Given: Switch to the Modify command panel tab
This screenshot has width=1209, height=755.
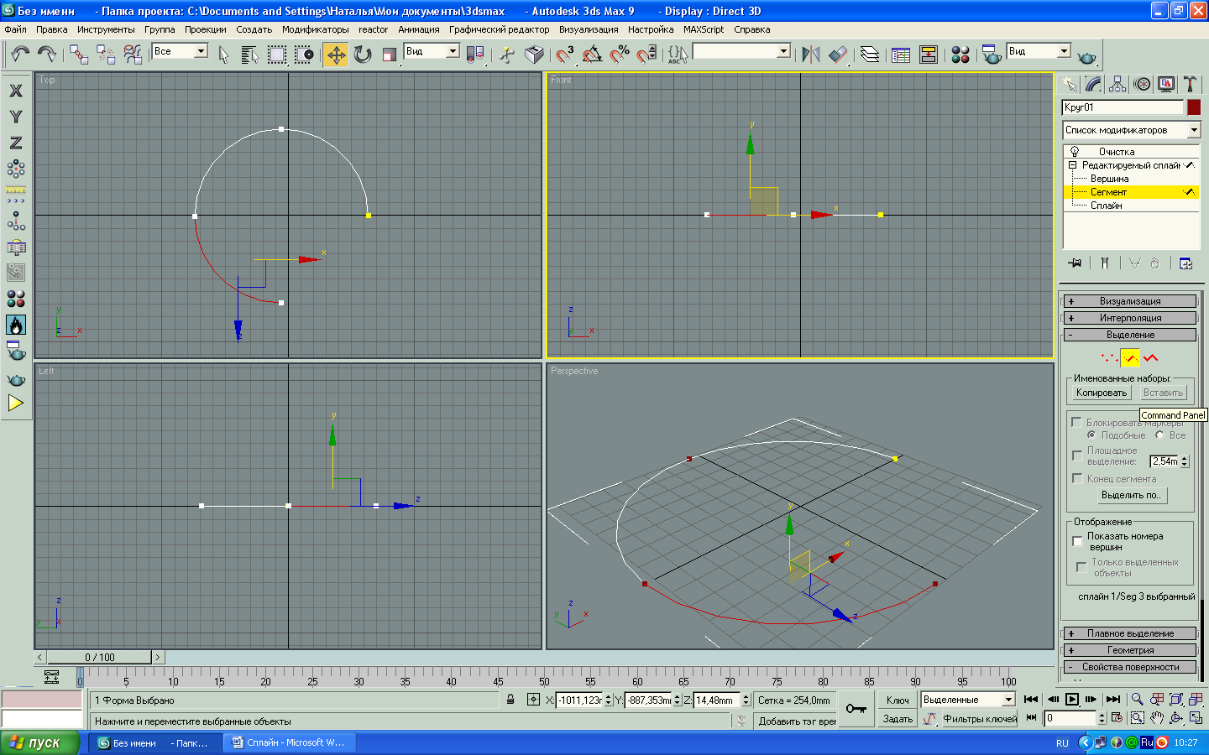Looking at the screenshot, I should pos(1093,84).
